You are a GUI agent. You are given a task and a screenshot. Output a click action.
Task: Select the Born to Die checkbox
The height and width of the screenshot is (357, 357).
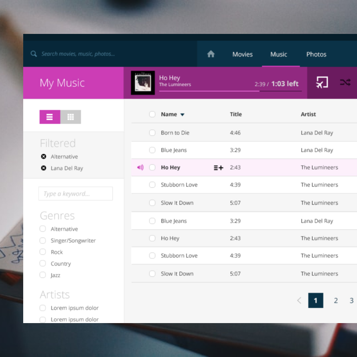(152, 133)
